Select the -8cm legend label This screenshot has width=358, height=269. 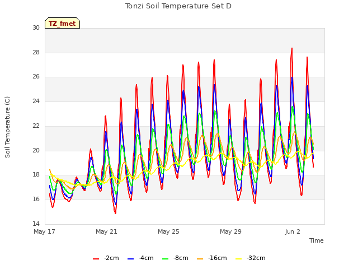[x=181, y=258]
